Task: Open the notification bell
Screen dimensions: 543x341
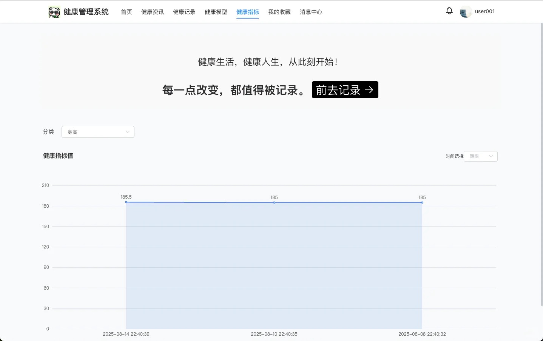Action: point(449,11)
